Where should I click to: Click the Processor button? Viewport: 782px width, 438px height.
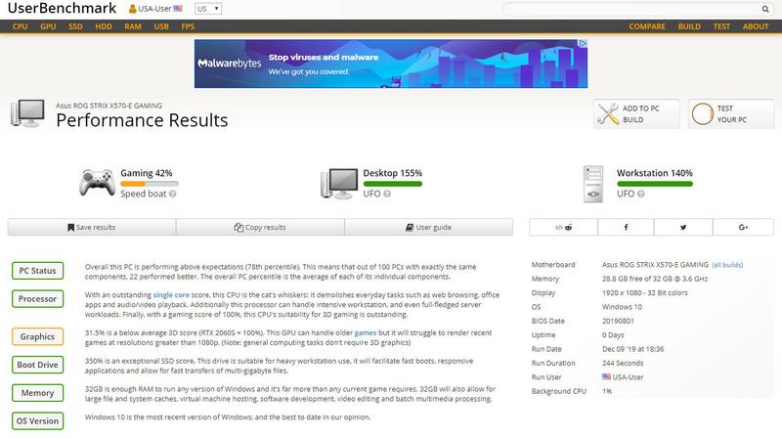[37, 299]
